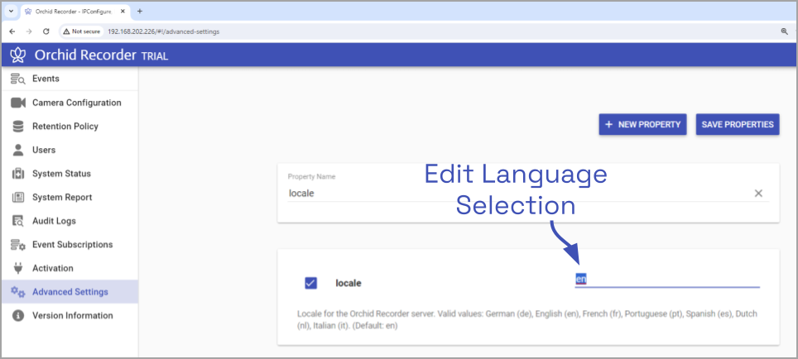Open a new browser tab
This screenshot has width=798, height=359.
pyautogui.click(x=139, y=12)
